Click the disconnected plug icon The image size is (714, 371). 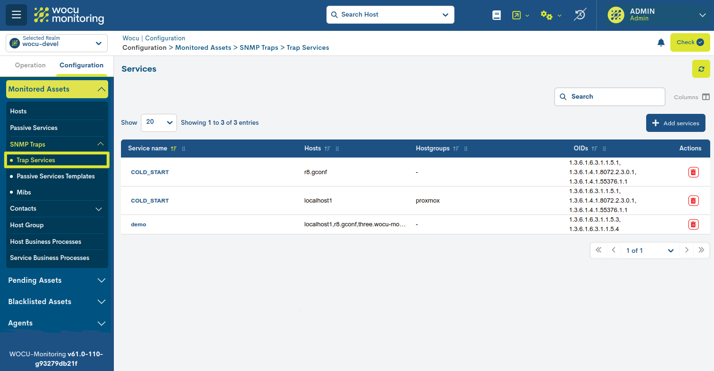click(x=580, y=15)
